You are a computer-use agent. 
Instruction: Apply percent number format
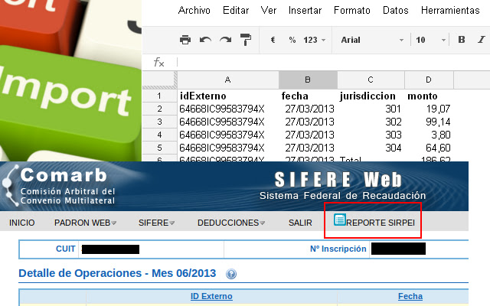click(292, 40)
